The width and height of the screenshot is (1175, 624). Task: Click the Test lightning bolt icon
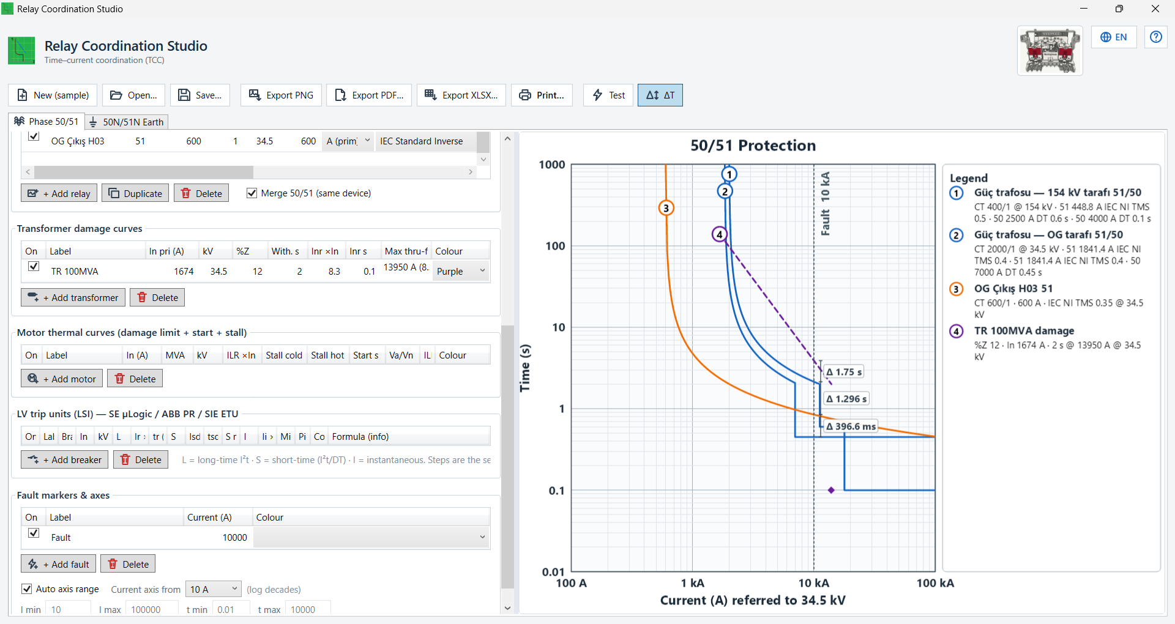597,95
